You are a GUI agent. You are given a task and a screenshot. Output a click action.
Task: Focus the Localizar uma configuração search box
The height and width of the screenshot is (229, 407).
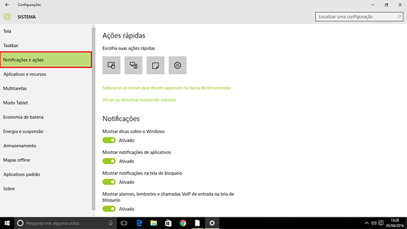click(x=359, y=17)
